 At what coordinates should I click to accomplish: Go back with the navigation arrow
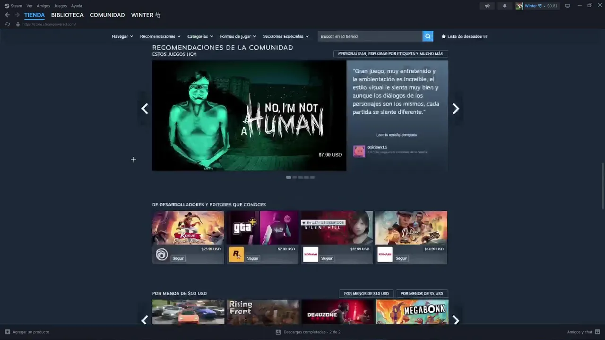click(x=7, y=15)
